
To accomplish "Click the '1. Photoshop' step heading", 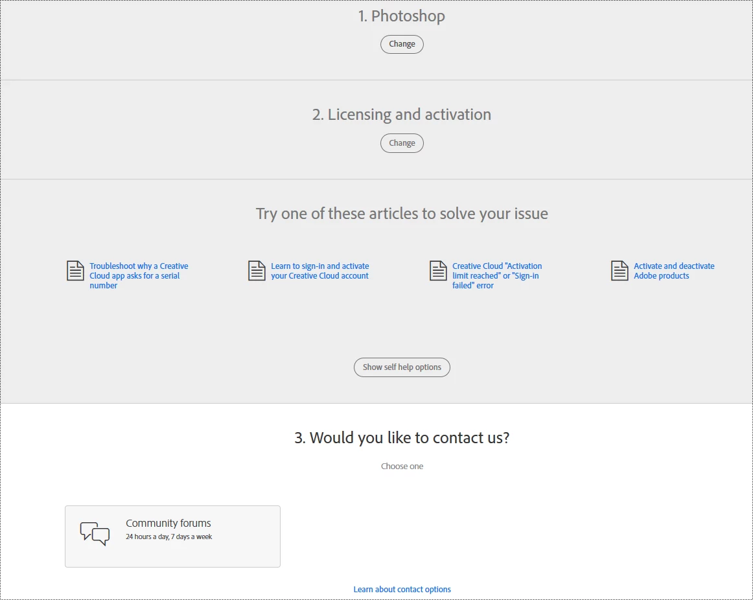I will pos(402,16).
